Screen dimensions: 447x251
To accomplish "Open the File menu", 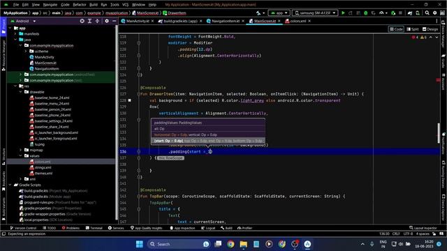I will tap(16, 5).
